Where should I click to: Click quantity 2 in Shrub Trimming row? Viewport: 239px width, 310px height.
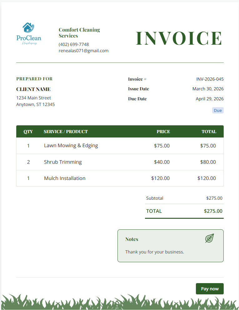(28, 162)
